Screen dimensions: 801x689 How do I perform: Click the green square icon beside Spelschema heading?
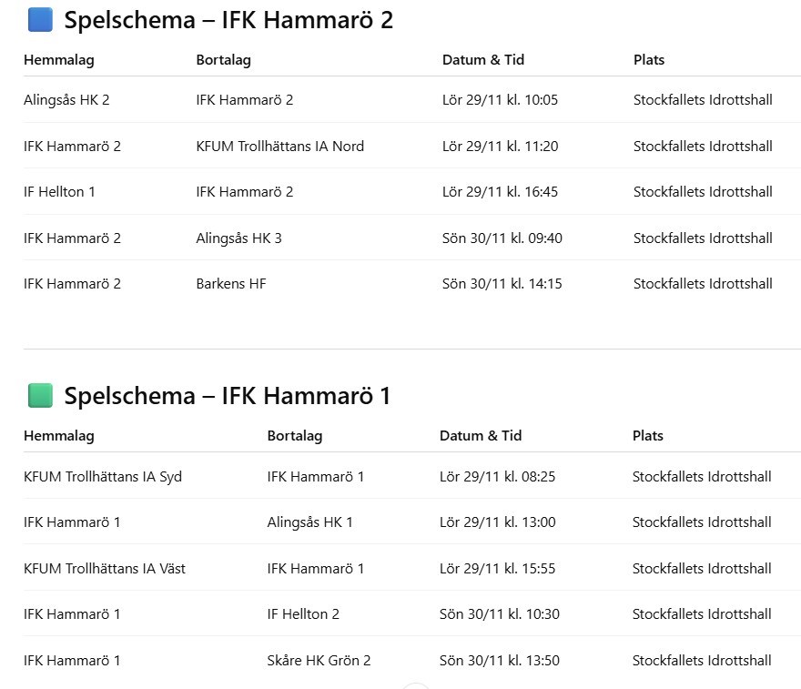coord(40,396)
